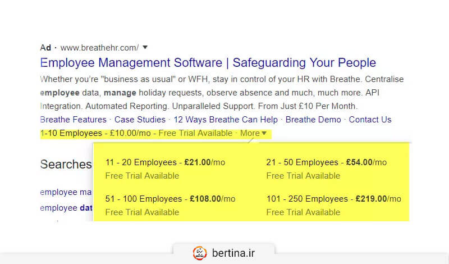The height and width of the screenshot is (264, 449).
Task: Click the www.breathehr.com display URL
Action: (x=99, y=48)
